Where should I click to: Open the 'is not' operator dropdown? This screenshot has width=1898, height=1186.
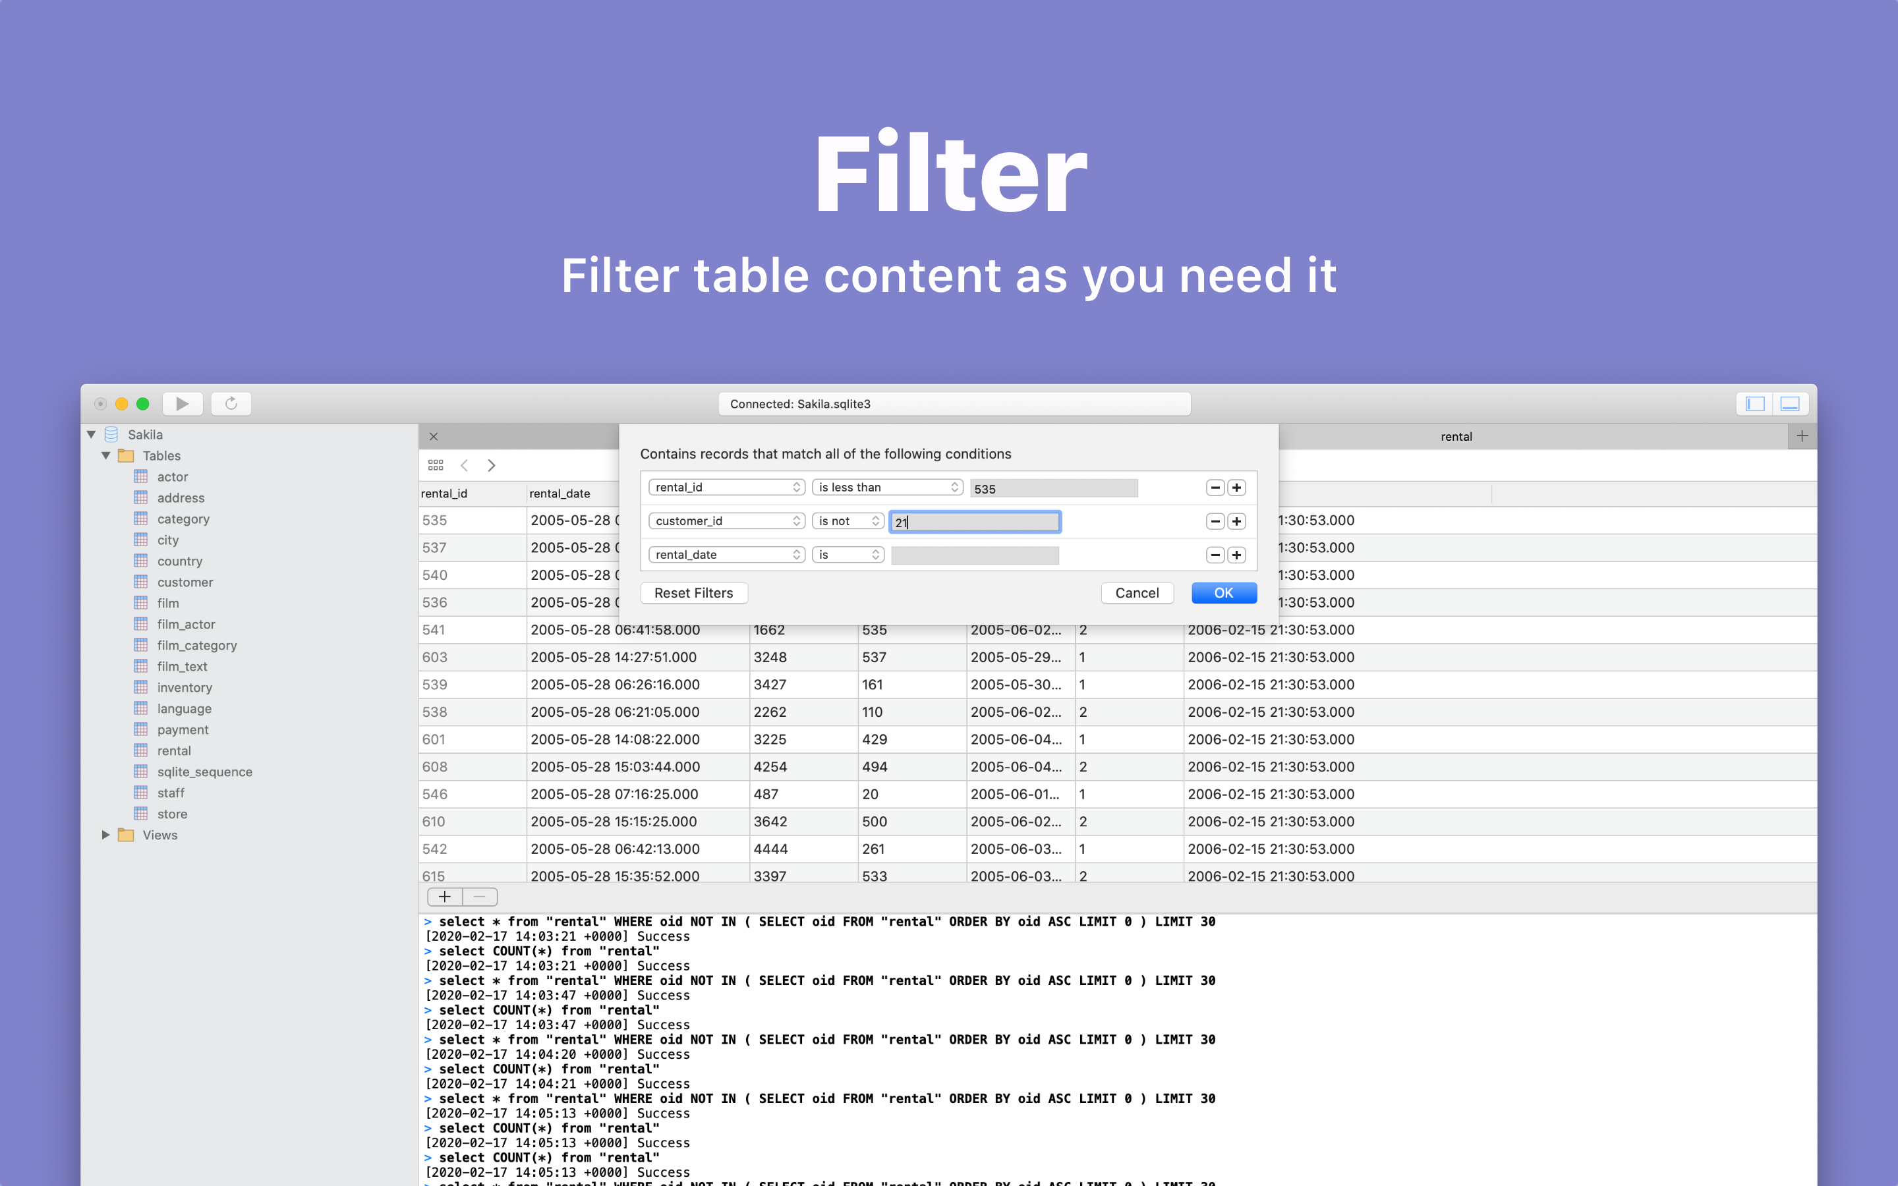coord(848,521)
